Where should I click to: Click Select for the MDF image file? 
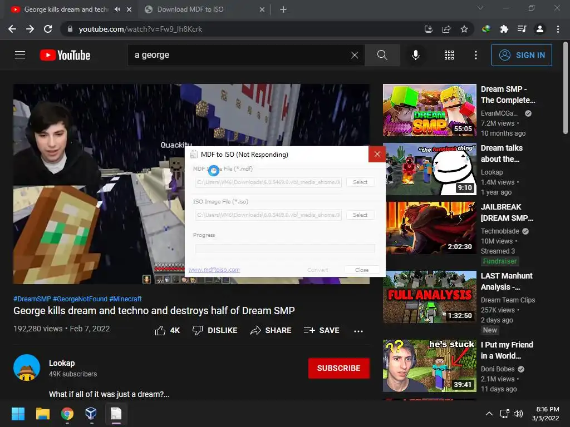pyautogui.click(x=360, y=182)
